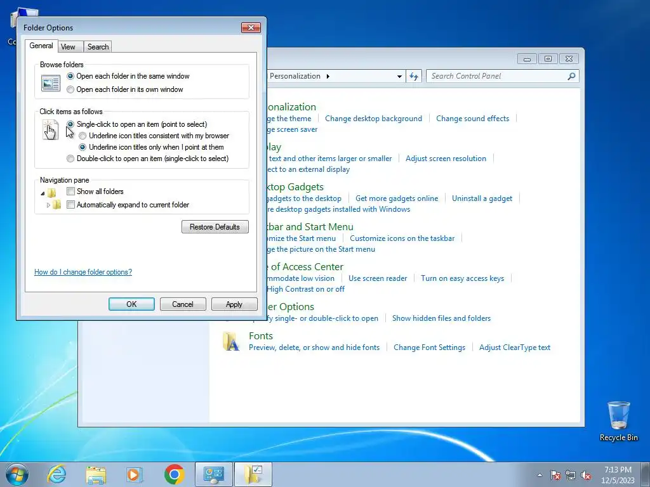The image size is (650, 487).
Task: Click Apply in Folder Options
Action: 234,304
